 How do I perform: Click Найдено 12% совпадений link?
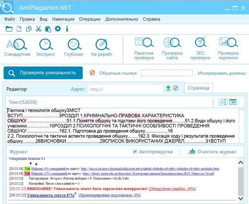tap(49, 173)
